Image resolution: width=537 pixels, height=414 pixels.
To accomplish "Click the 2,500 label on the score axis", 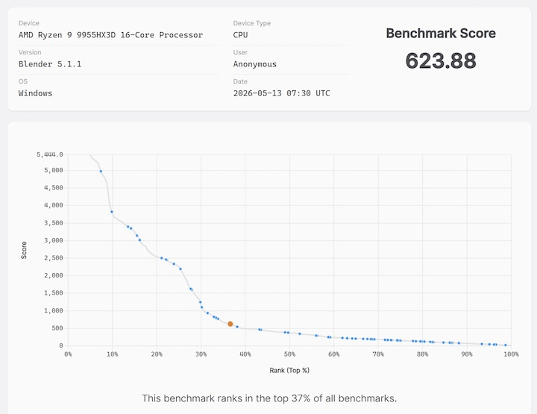I will (x=54, y=258).
